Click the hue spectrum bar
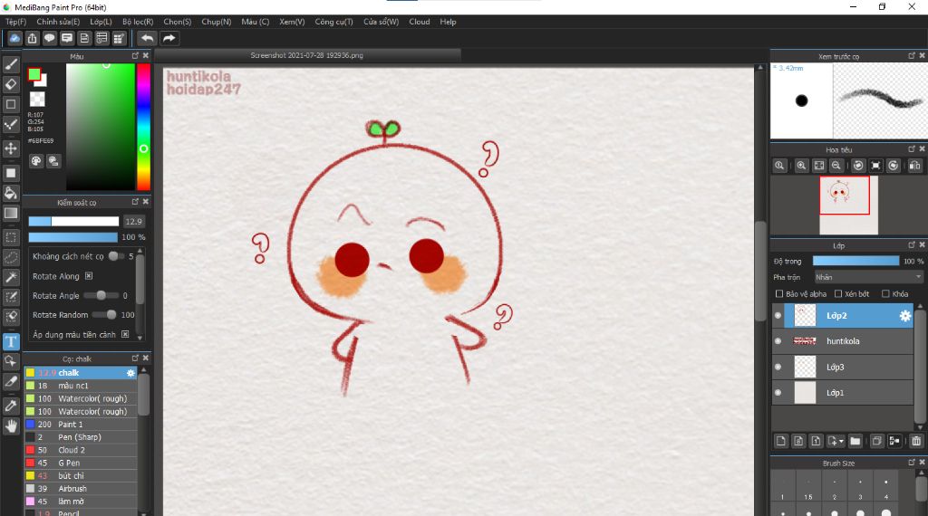This screenshot has height=516, width=928. tap(143, 127)
